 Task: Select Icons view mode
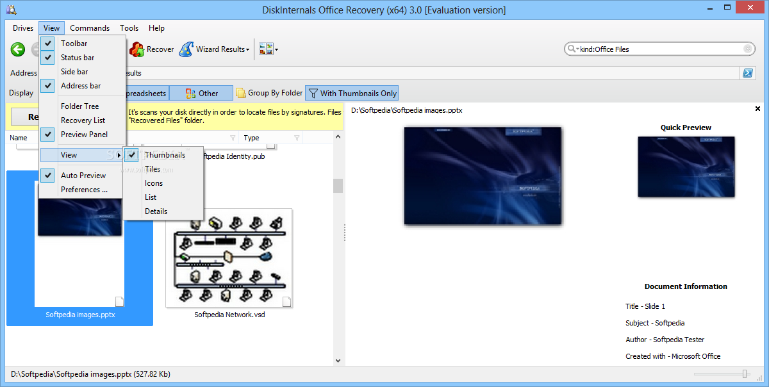(x=163, y=183)
